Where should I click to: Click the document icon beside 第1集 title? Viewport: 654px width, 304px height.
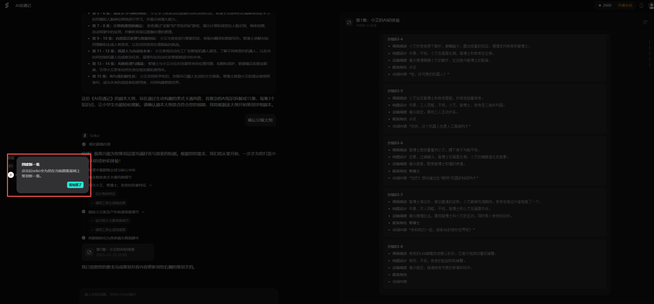(x=349, y=22)
